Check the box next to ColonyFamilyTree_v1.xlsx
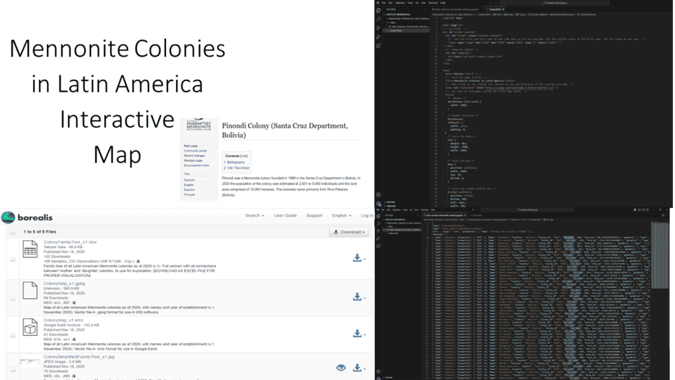 (13, 259)
